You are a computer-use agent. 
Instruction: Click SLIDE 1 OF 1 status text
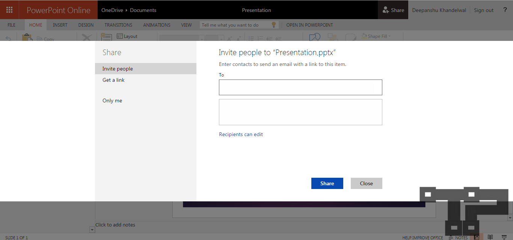[x=17, y=238]
